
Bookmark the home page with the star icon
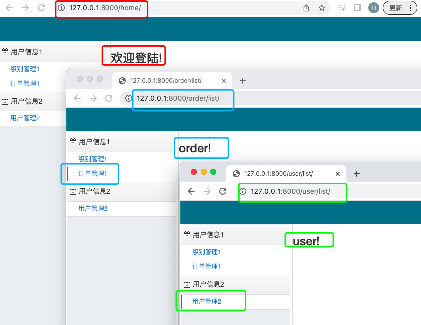[x=322, y=8]
